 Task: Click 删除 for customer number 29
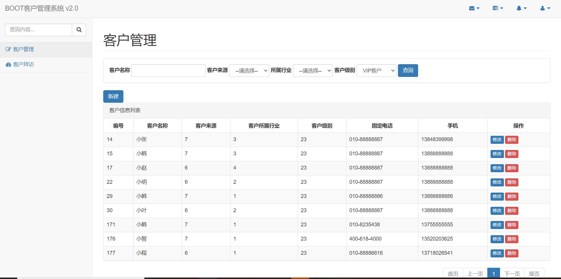tap(512, 196)
